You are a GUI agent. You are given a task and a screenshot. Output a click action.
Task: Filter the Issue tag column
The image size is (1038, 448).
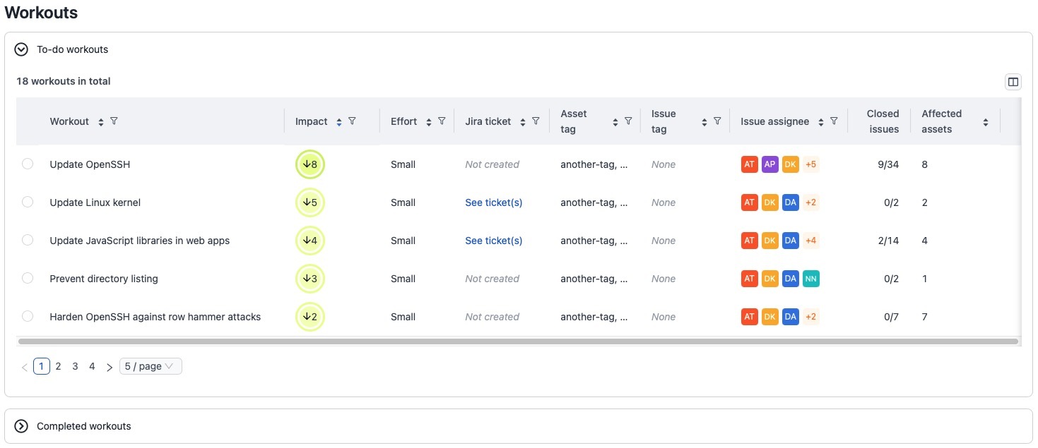point(717,121)
